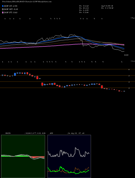The image size is (135, 178).
Task: Click the 'Pre H: 2.51' high value
Action: click(84, 8)
